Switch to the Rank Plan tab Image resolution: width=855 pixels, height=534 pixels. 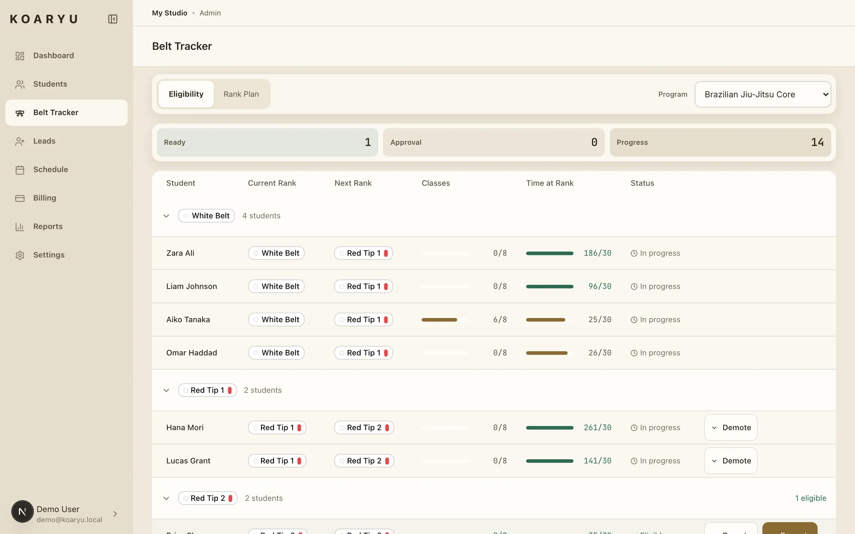(x=241, y=94)
